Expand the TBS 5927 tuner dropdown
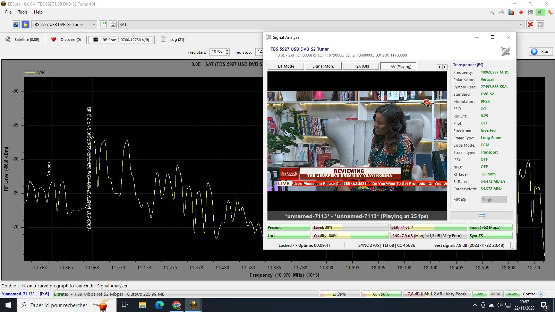 (94, 25)
